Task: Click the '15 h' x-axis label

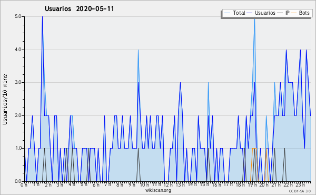Action: [x=204, y=184]
